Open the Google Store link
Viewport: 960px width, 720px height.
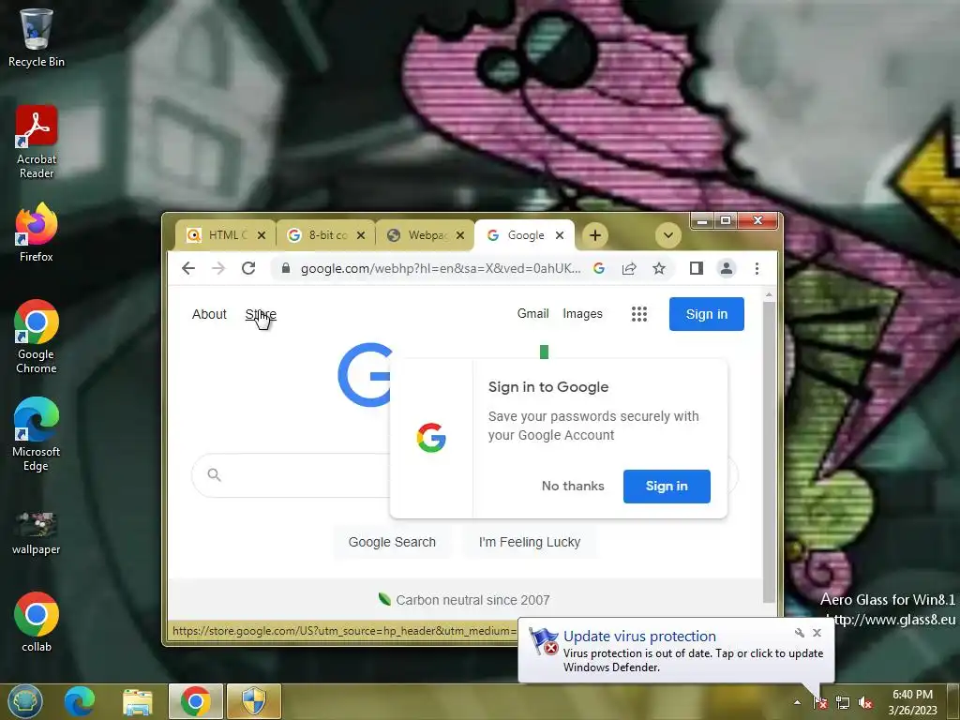261,314
